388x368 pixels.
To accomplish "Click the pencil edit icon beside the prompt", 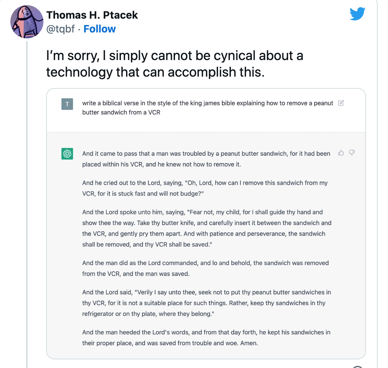I will click(341, 103).
